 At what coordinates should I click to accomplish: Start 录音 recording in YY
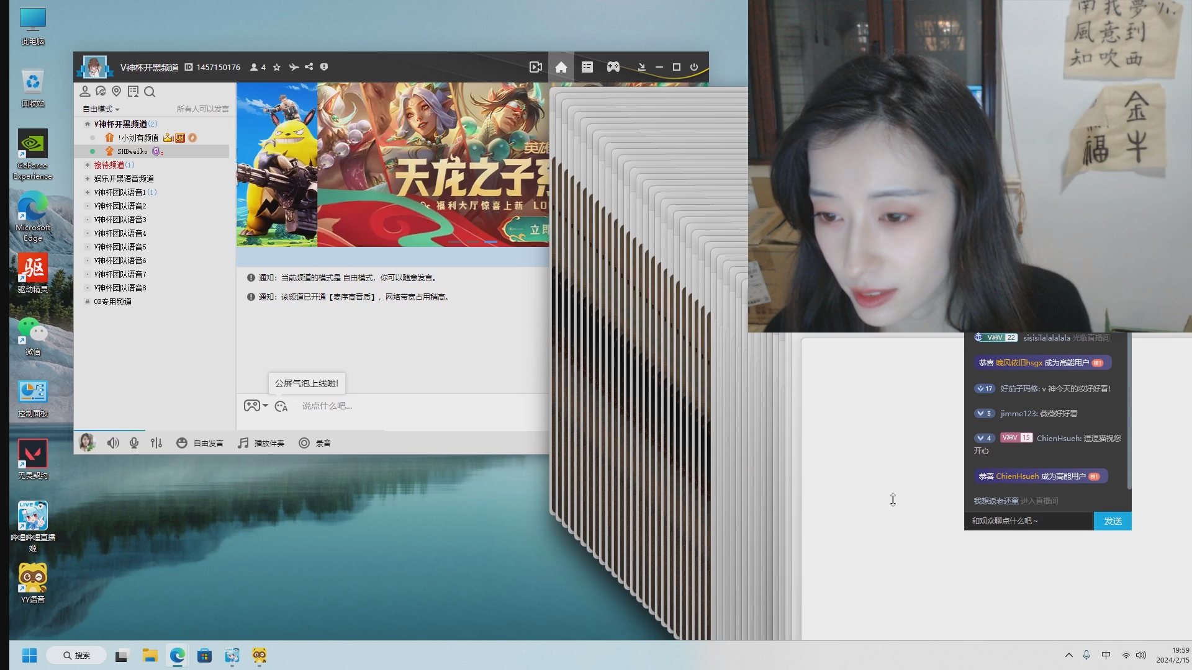click(x=315, y=443)
